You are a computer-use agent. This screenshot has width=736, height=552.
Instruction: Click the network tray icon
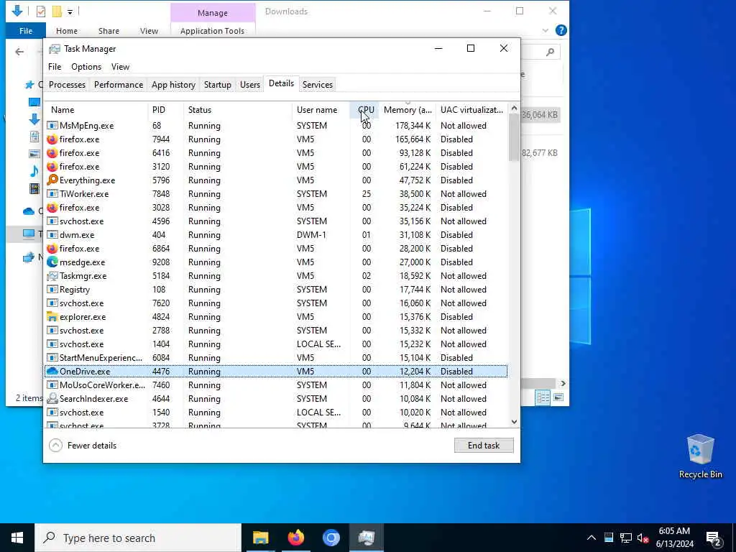tap(626, 538)
